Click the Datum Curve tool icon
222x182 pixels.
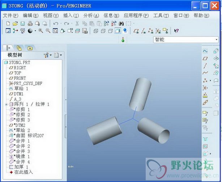[205, 73]
